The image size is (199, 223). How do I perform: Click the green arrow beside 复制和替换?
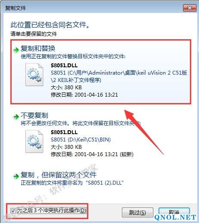click(16, 50)
